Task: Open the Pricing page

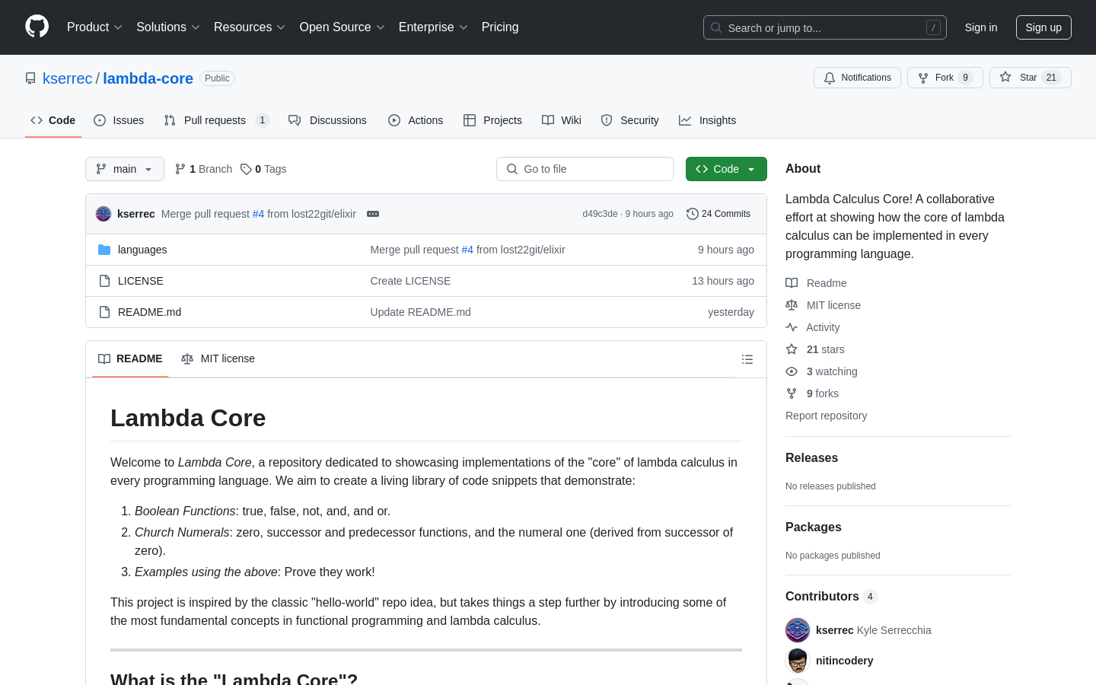Action: pos(500,27)
